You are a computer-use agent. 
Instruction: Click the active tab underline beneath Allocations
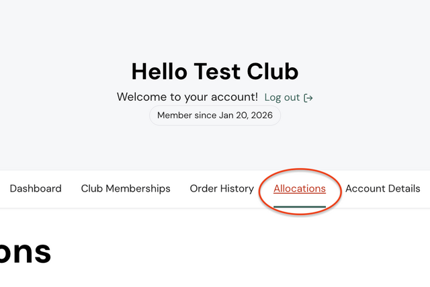[x=300, y=206]
